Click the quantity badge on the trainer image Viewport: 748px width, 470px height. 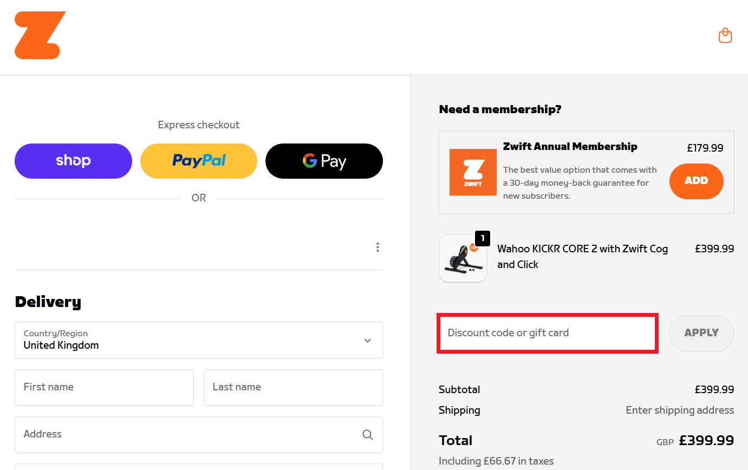pos(482,238)
